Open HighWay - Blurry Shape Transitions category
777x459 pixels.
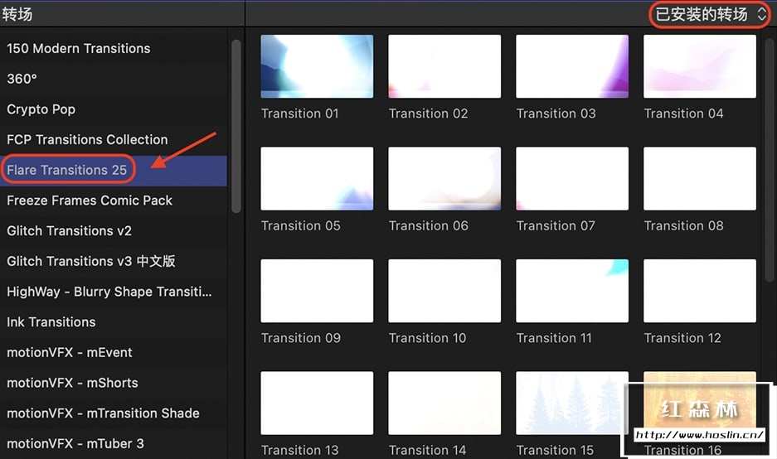click(x=114, y=292)
